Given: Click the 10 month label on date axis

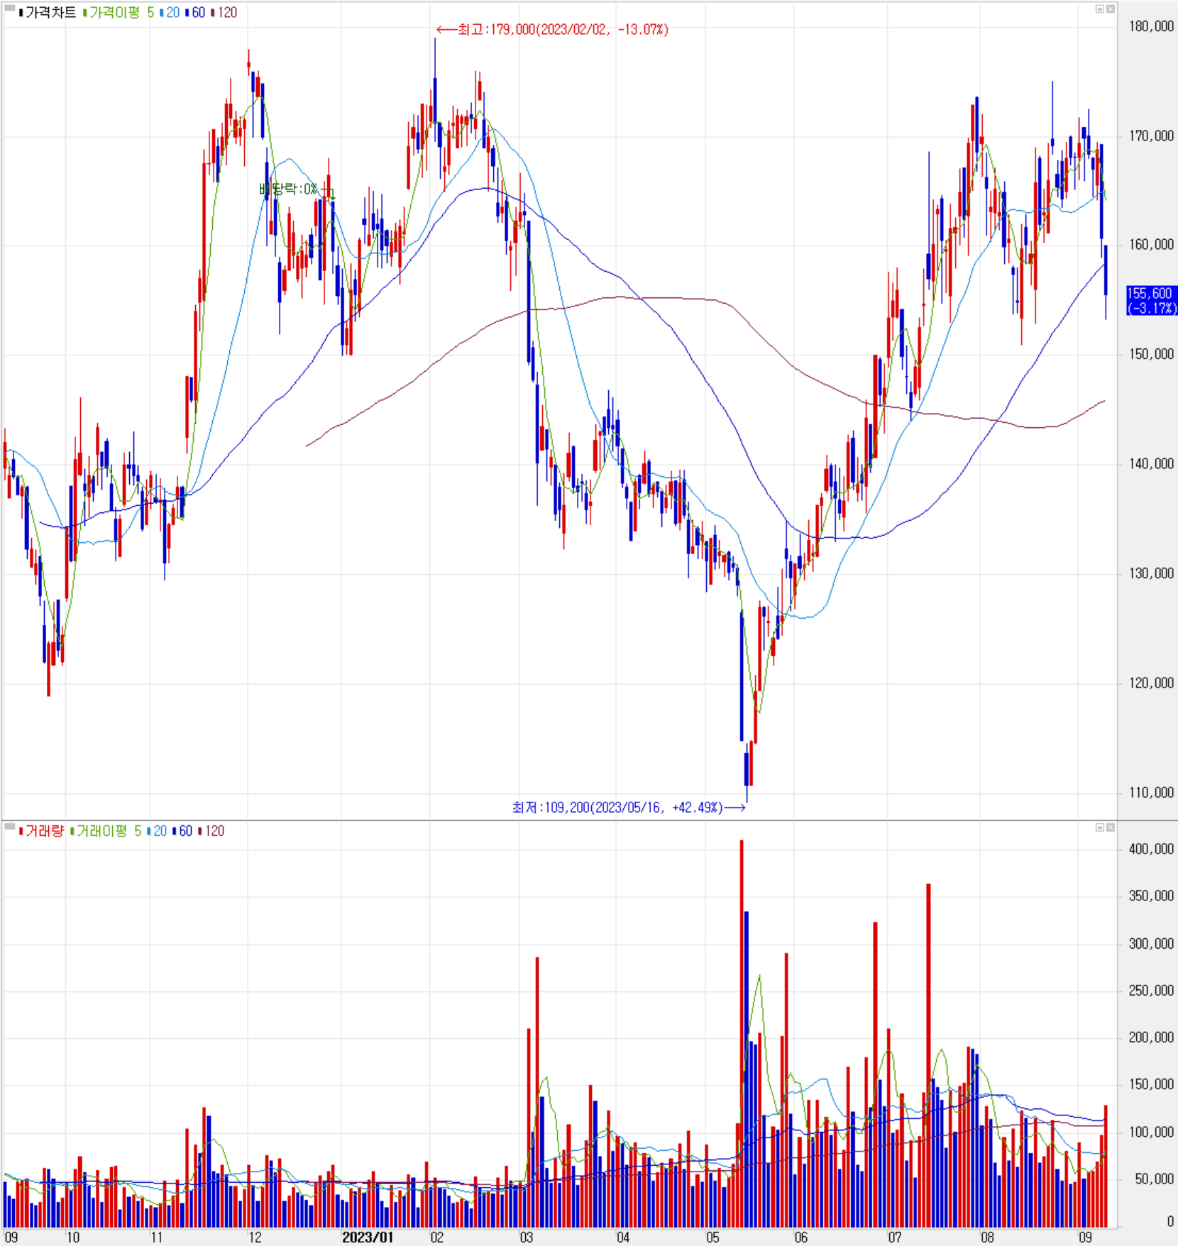Looking at the screenshot, I should click(x=73, y=1237).
